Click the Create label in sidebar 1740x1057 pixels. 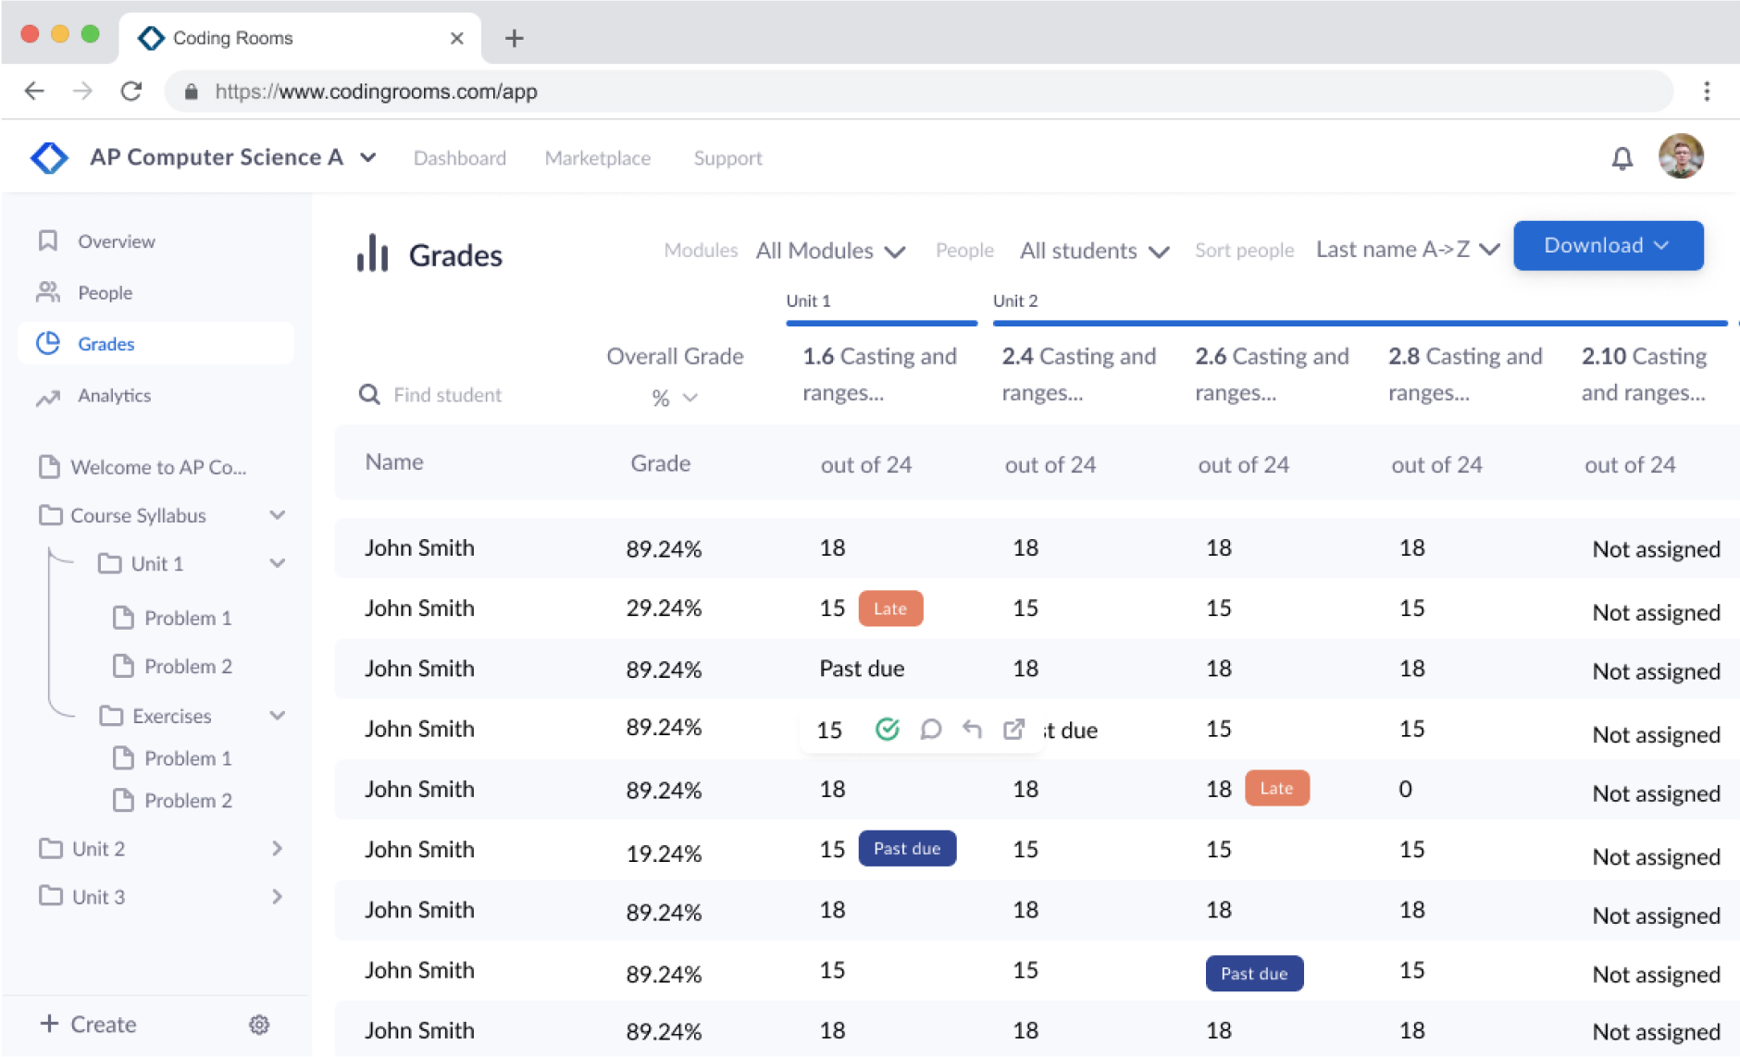[104, 1024]
